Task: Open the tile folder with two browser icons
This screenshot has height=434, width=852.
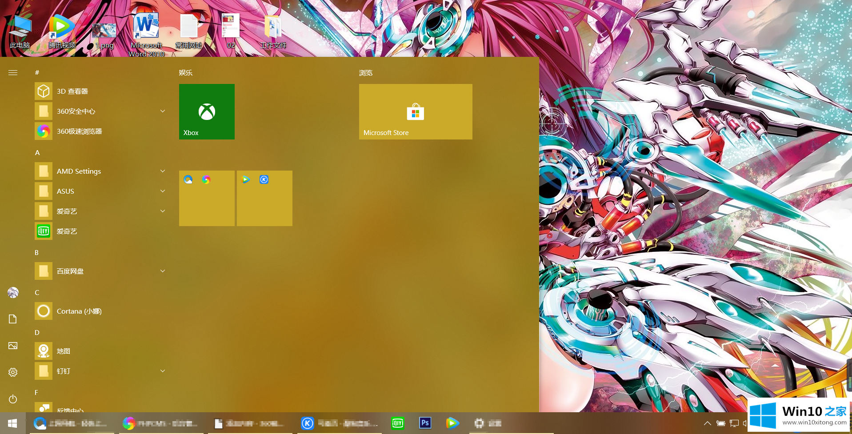Action: (x=207, y=198)
